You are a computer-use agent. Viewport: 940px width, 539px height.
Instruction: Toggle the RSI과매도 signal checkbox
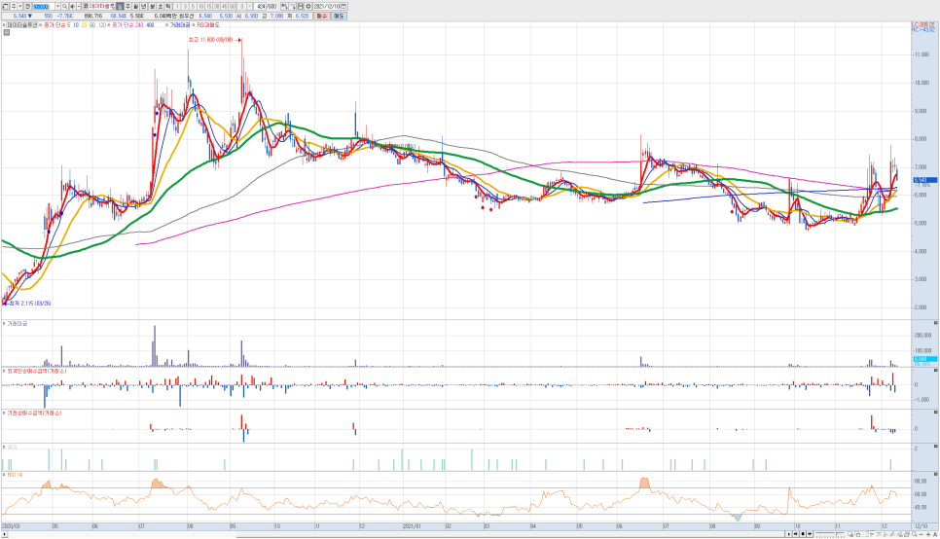tap(194, 25)
